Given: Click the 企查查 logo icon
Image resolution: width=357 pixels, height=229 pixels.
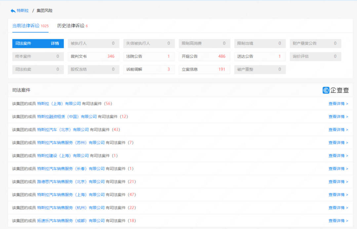Looking at the screenshot, I should coord(326,90).
